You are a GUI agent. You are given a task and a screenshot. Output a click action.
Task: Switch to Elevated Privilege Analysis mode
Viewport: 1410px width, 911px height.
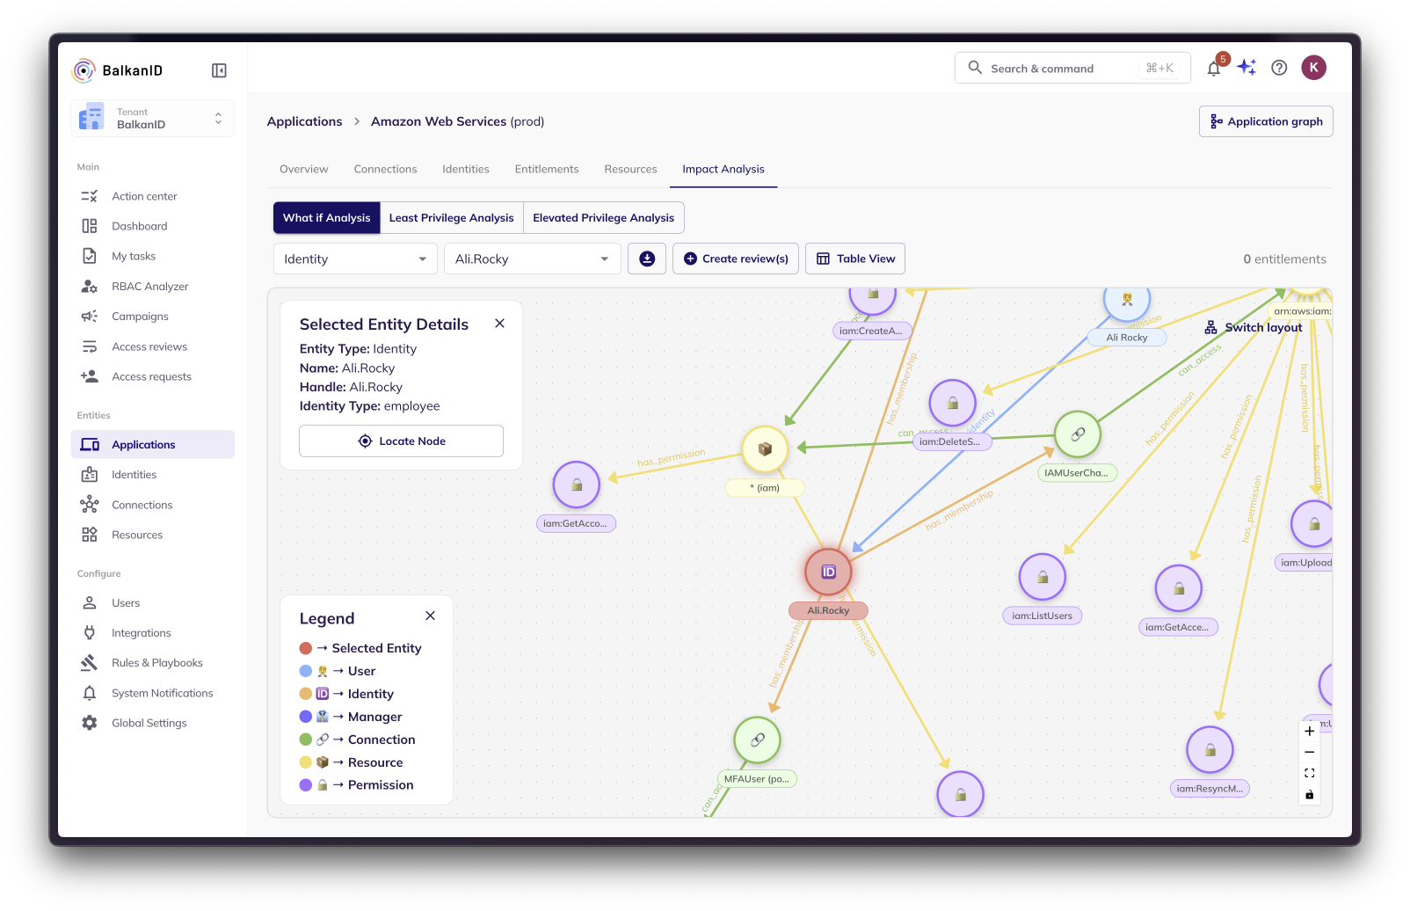coord(604,218)
